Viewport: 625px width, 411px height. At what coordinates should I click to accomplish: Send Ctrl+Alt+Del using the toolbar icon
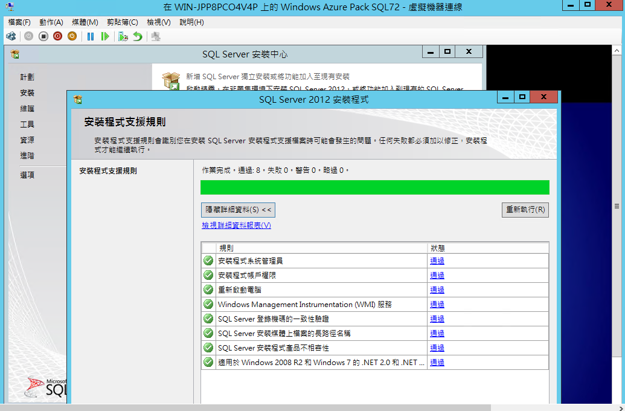pyautogui.click(x=11, y=37)
